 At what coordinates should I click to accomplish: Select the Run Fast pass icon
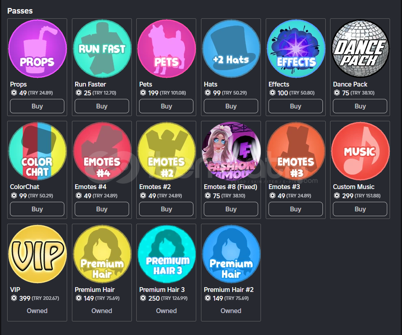(102, 49)
